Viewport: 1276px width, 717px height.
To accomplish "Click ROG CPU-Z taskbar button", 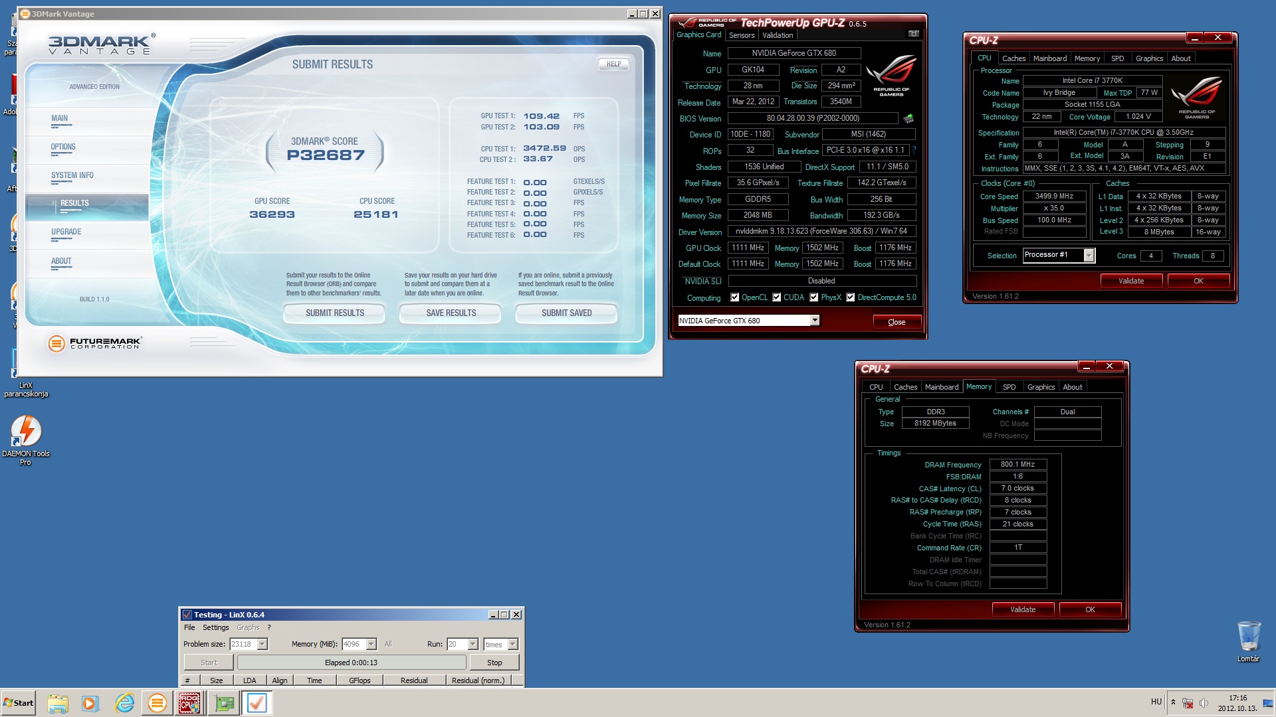I will coord(189,703).
